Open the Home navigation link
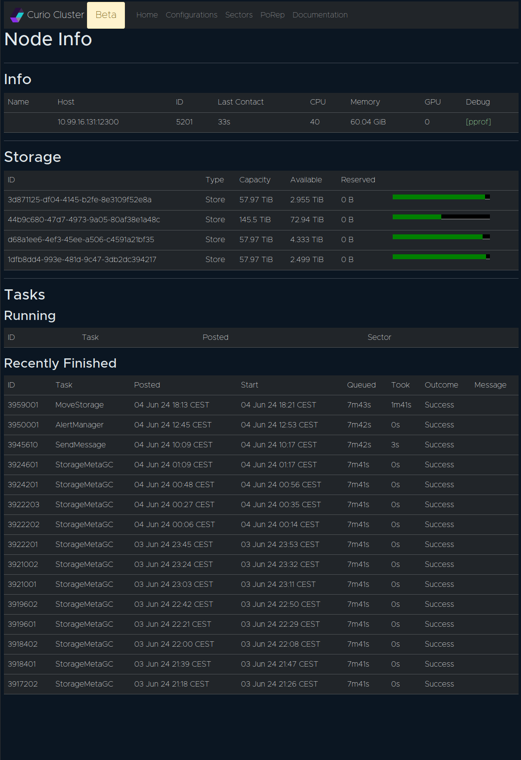Image resolution: width=521 pixels, height=760 pixels. tap(147, 15)
